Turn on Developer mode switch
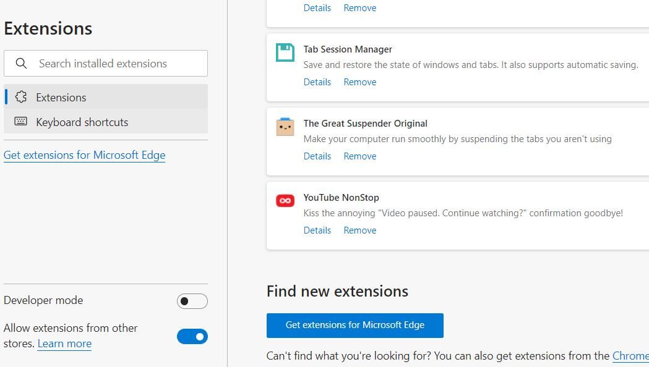This screenshot has height=367, width=649. 192,301
